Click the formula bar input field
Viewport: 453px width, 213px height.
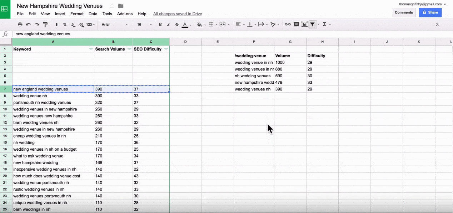tap(214, 34)
